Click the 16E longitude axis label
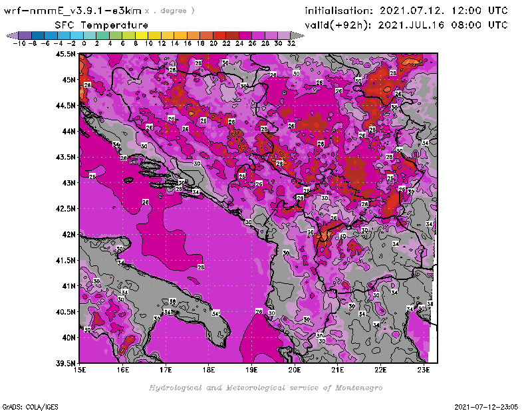This screenshot has width=532, height=411. pyautogui.click(x=123, y=370)
